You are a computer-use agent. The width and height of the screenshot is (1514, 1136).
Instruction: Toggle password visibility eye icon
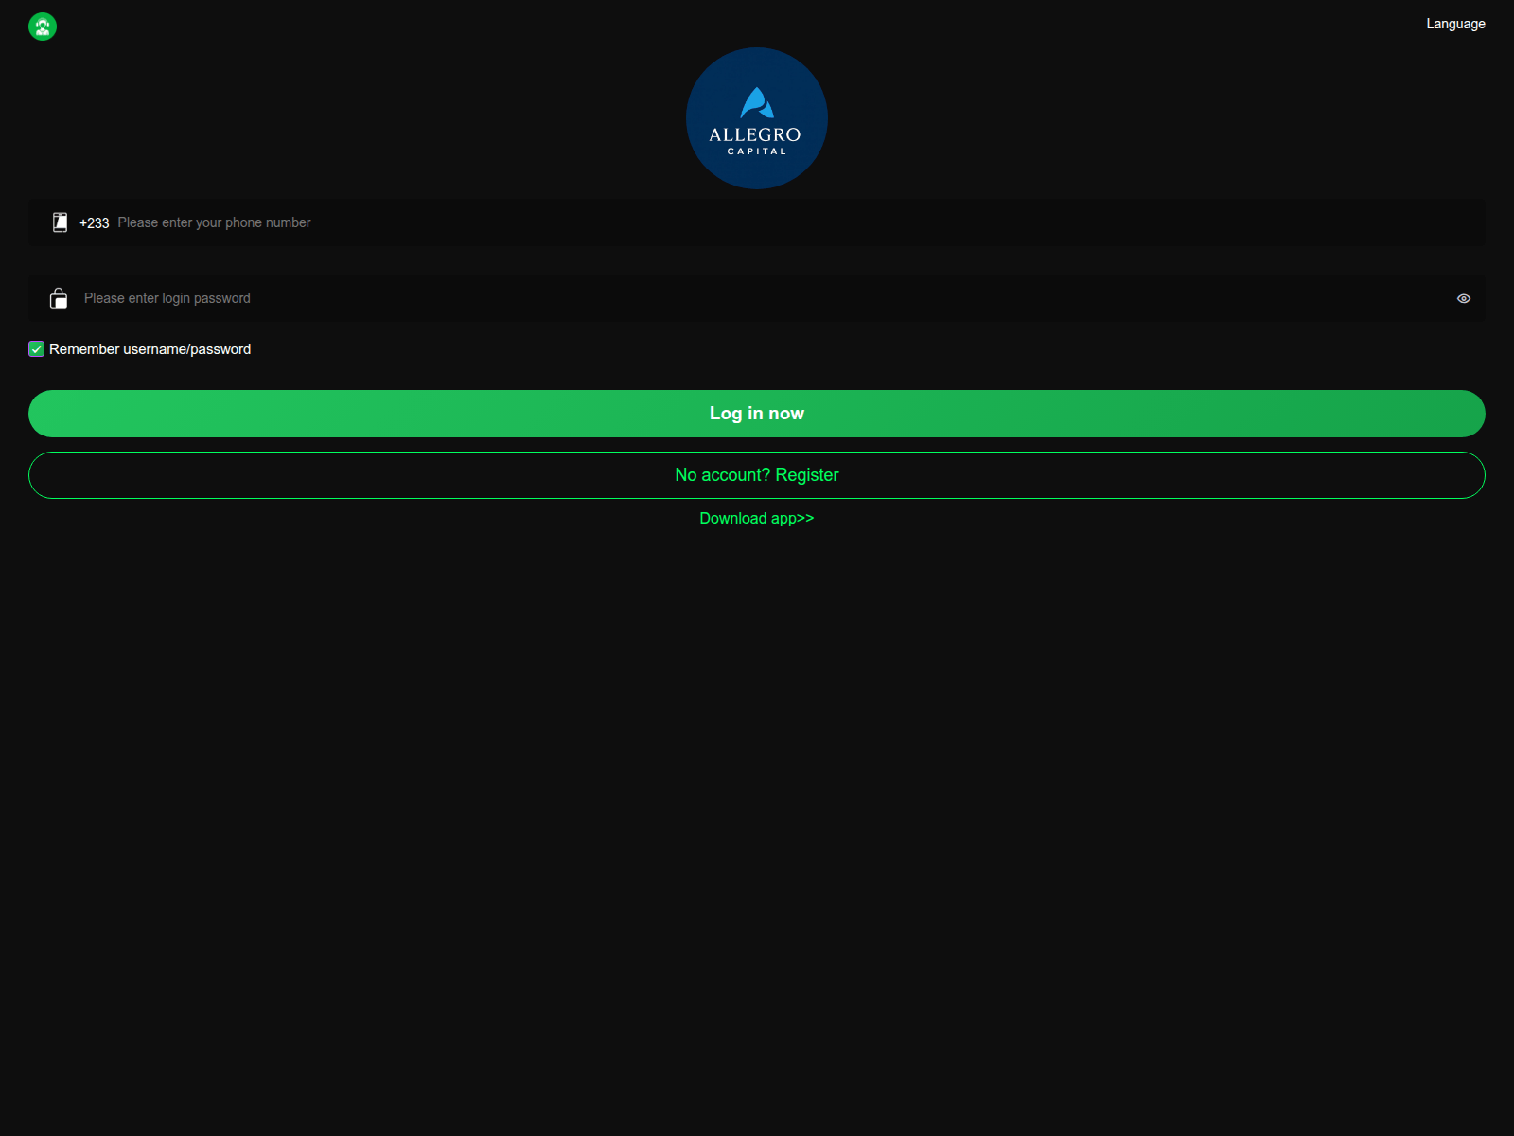click(x=1464, y=298)
